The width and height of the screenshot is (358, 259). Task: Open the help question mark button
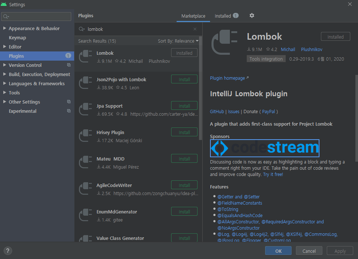(8, 251)
